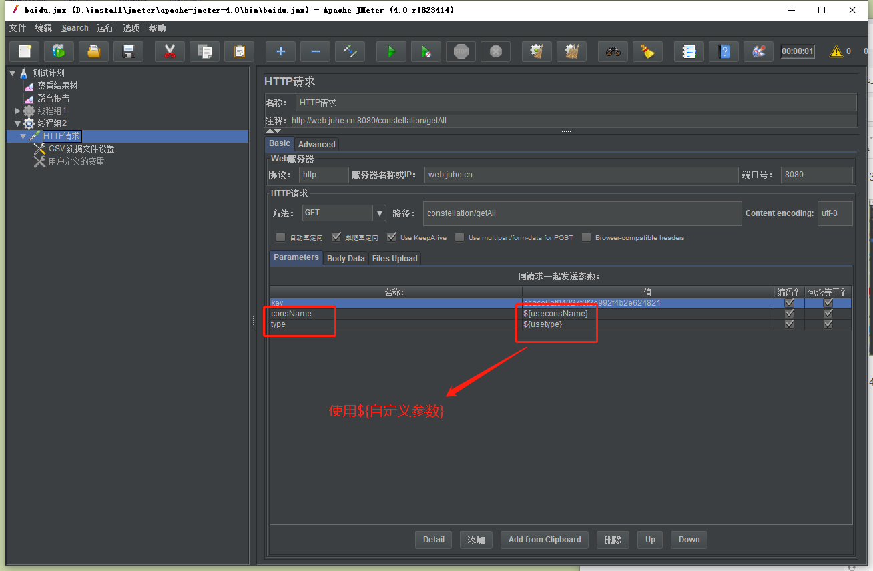The width and height of the screenshot is (873, 571).
Task: Click the enable/disable Toggle toolbar icon
Action: 350,51
